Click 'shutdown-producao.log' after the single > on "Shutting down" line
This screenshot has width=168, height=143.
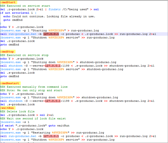pyautogui.click(x=98, y=62)
